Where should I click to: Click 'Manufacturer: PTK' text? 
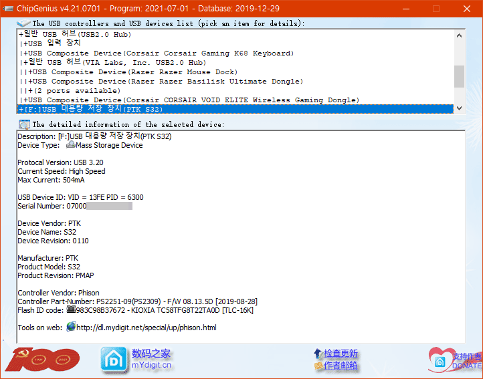[47, 258]
